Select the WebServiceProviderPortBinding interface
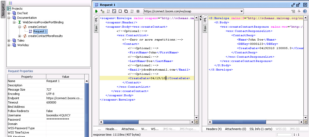The height and width of the screenshot is (137, 309). point(43,22)
